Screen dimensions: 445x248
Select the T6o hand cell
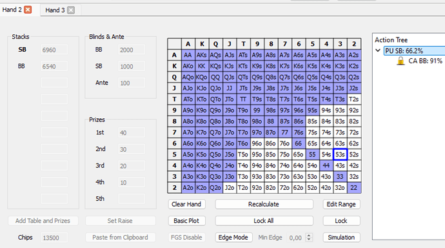(243, 143)
